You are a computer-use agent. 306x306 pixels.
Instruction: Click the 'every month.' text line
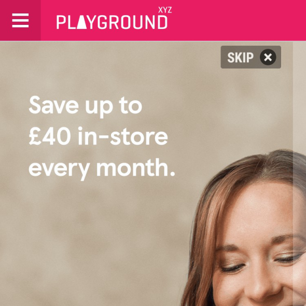[x=102, y=169]
